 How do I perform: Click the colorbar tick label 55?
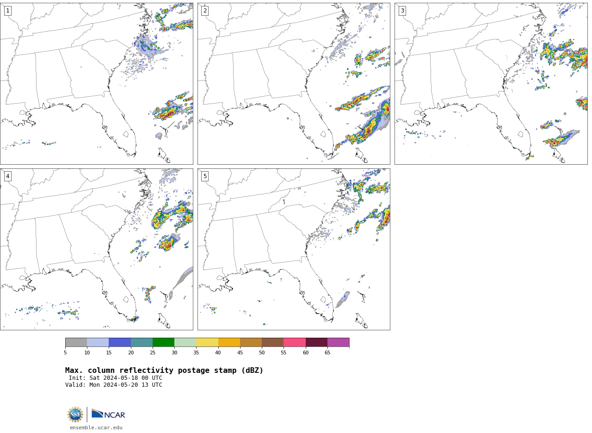click(284, 353)
